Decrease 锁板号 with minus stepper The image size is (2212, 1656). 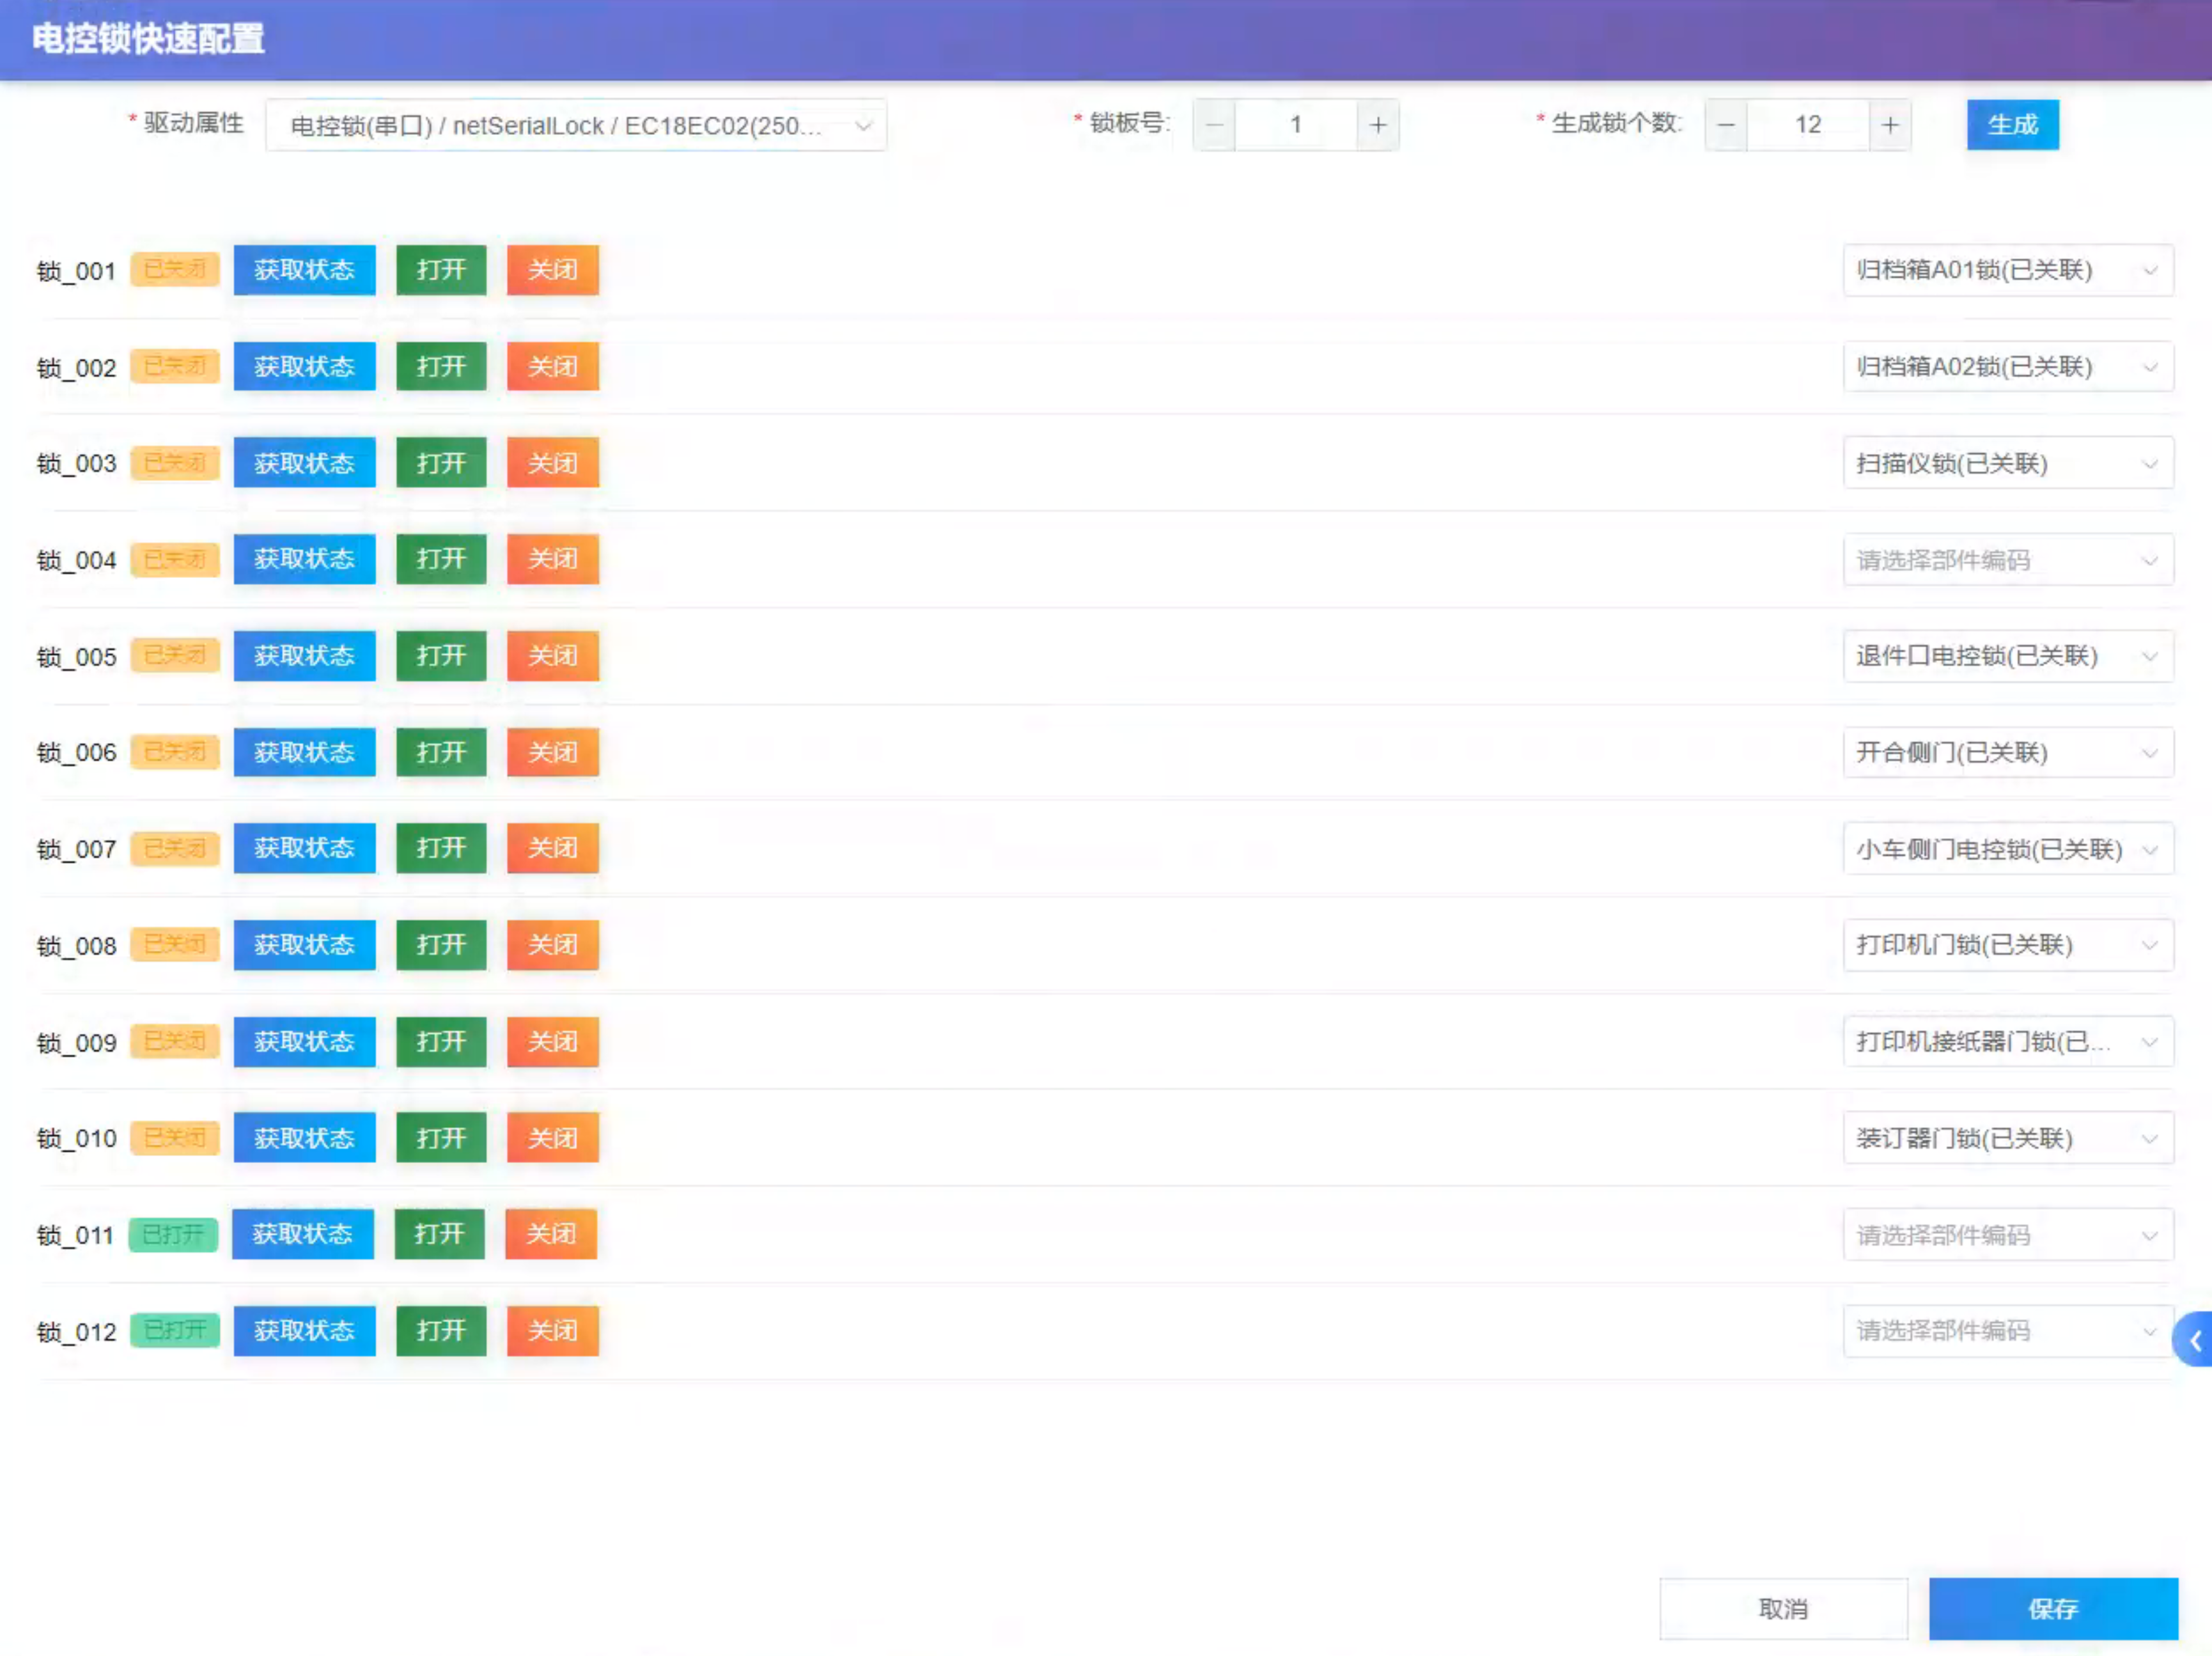click(1214, 125)
